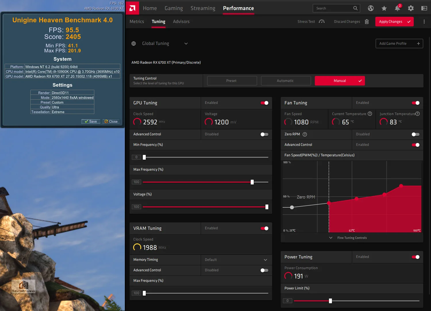The image size is (431, 311).
Task: Toggle Power Tuning enabled switch
Action: (415, 257)
